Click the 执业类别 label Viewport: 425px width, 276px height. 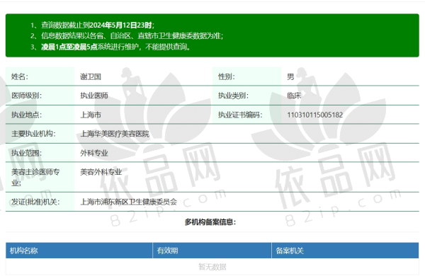click(233, 96)
